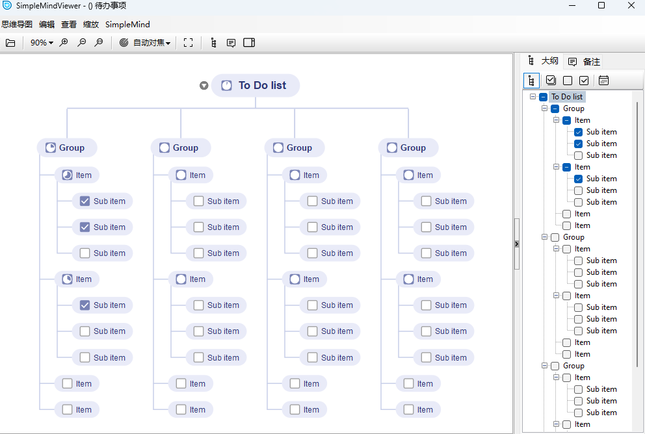The image size is (645, 434).
Task: Click the open mind map folder icon
Action: point(10,43)
